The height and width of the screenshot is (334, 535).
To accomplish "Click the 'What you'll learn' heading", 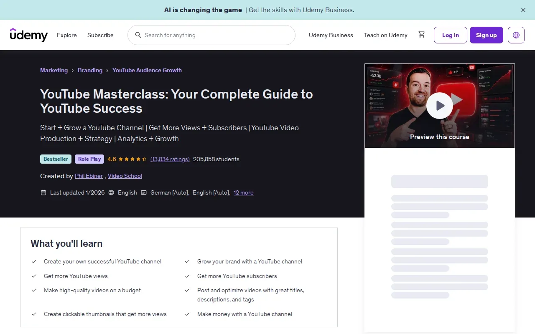I will pos(66,243).
